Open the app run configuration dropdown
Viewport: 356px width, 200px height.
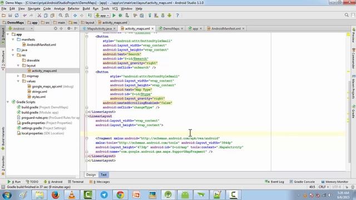pyautogui.click(x=102, y=16)
